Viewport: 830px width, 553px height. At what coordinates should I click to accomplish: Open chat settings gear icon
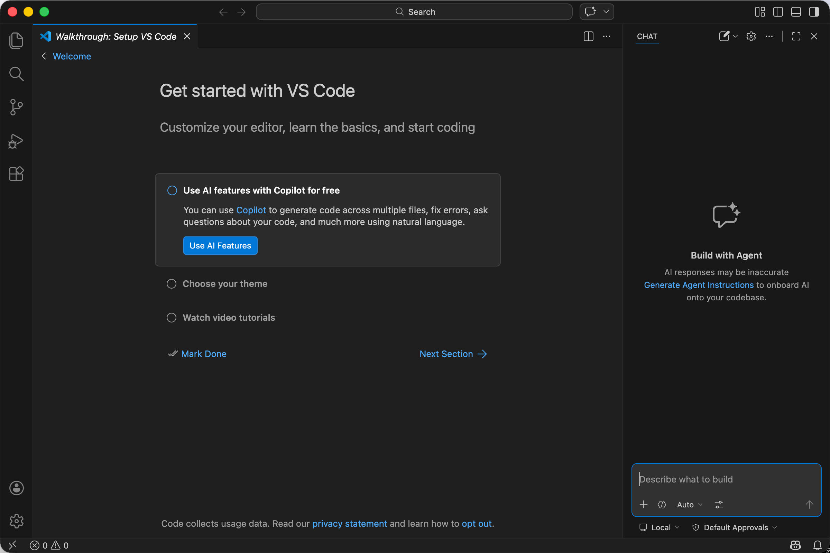750,36
